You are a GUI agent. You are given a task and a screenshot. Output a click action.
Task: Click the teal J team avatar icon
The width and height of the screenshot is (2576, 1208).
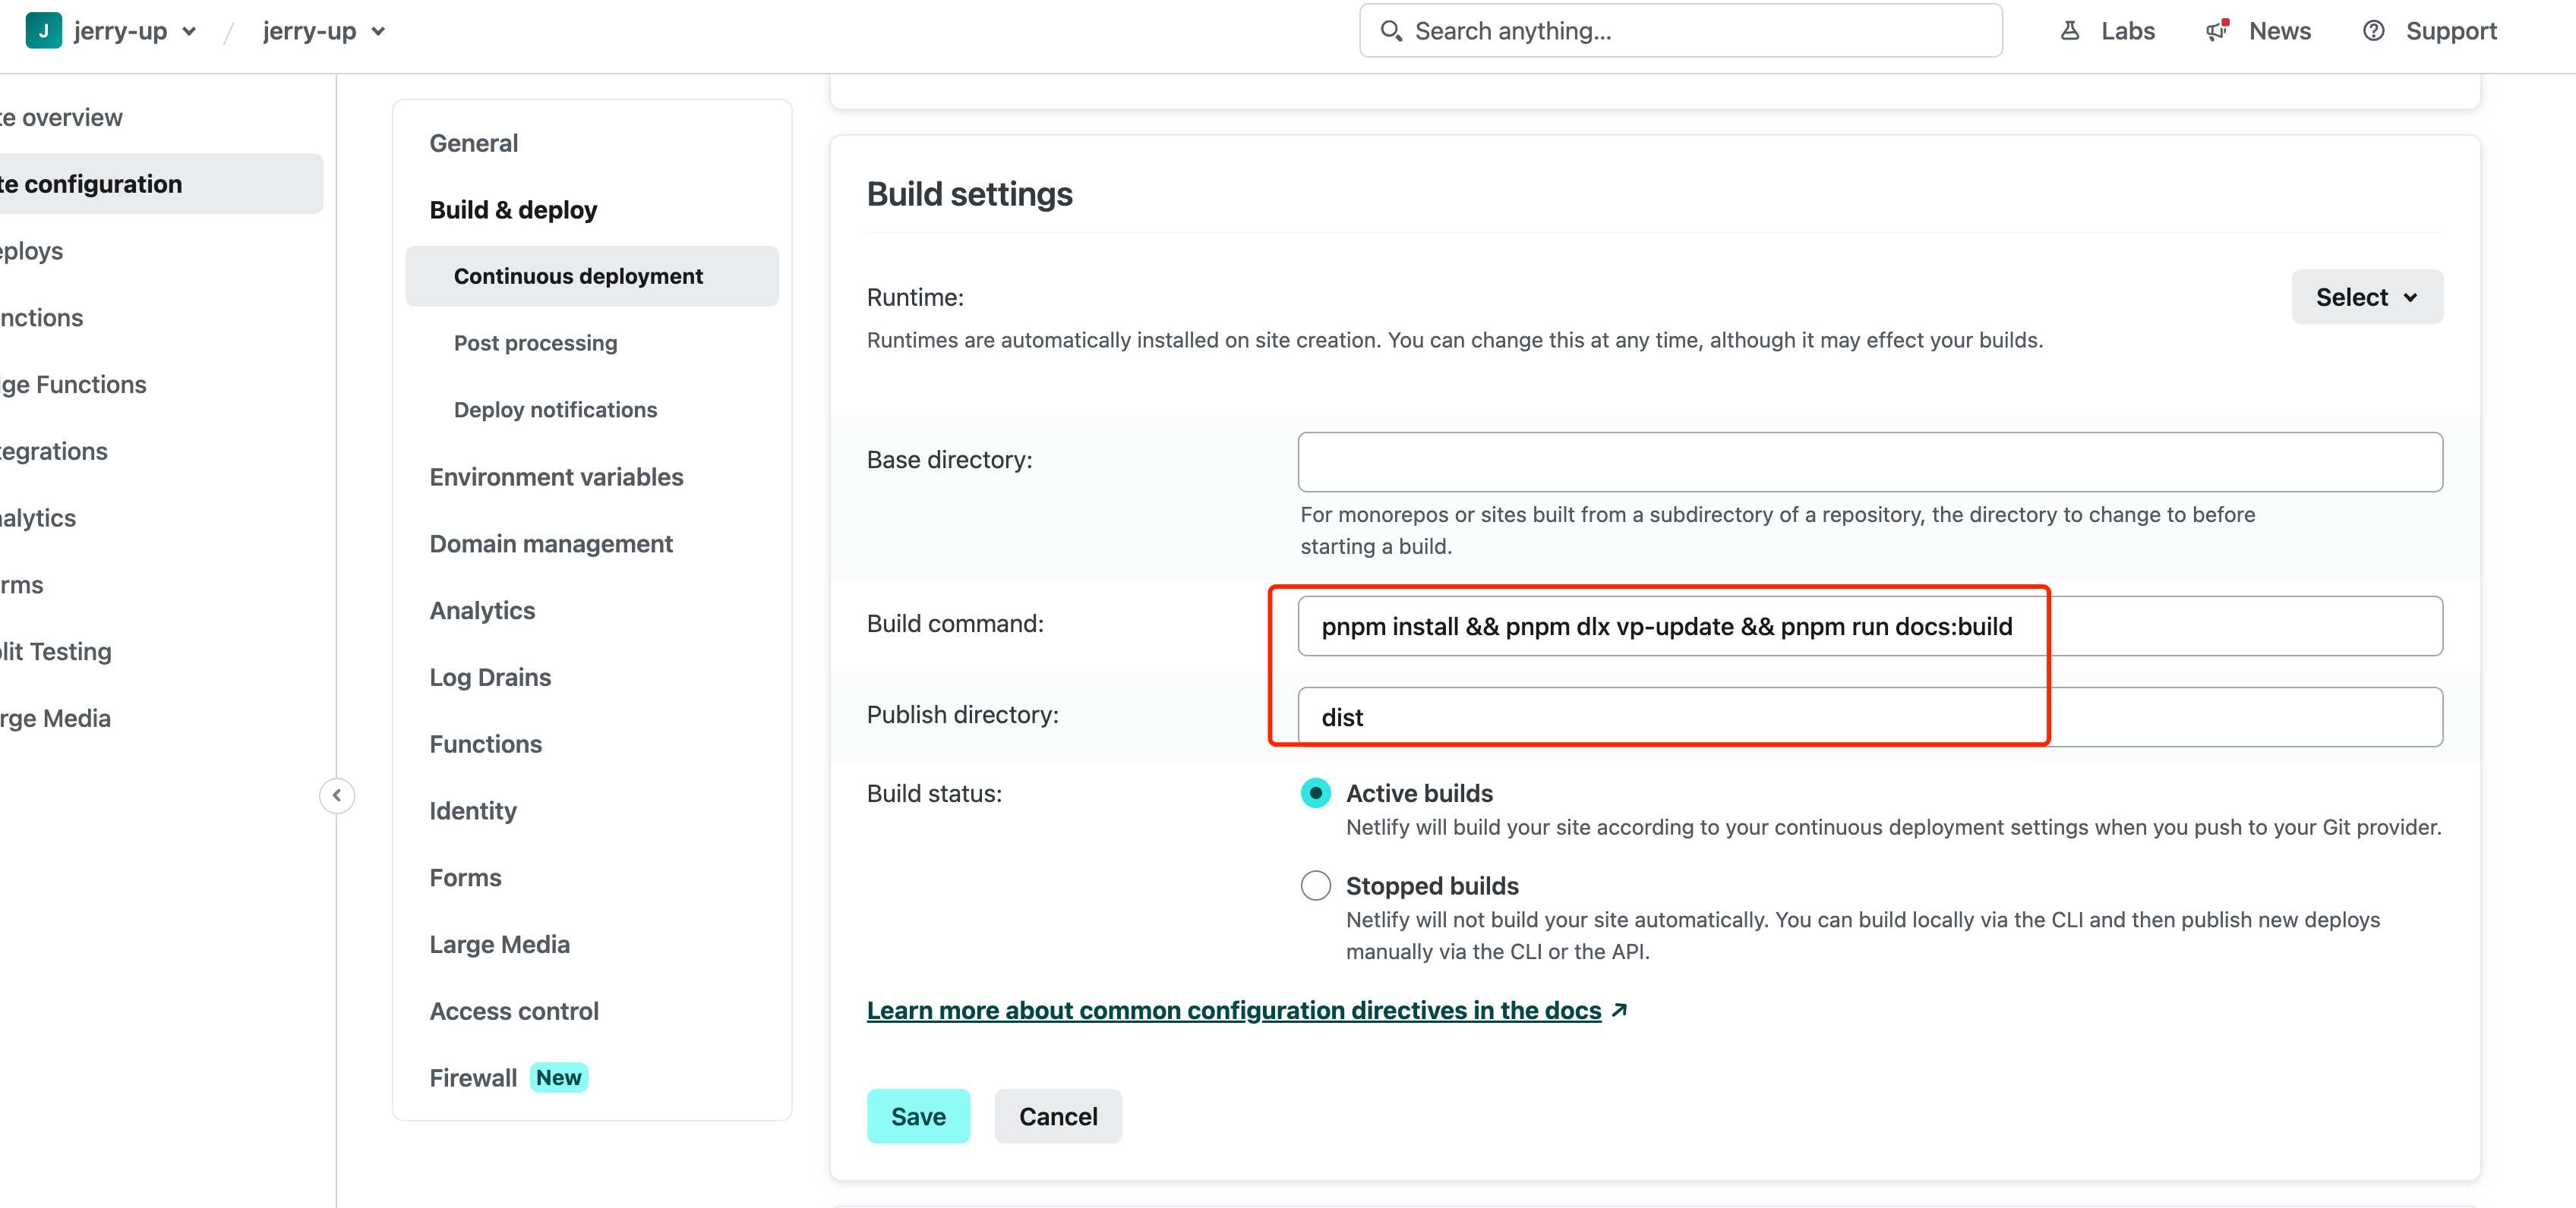(43, 31)
